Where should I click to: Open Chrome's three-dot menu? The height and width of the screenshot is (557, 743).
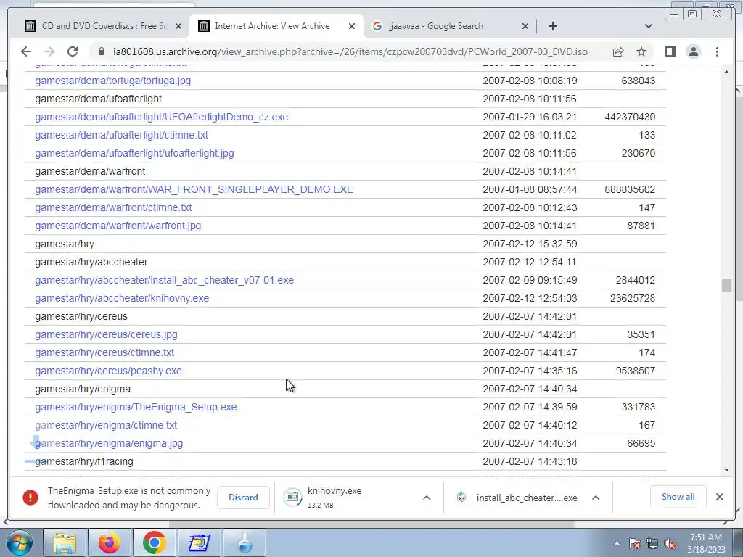coord(717,51)
